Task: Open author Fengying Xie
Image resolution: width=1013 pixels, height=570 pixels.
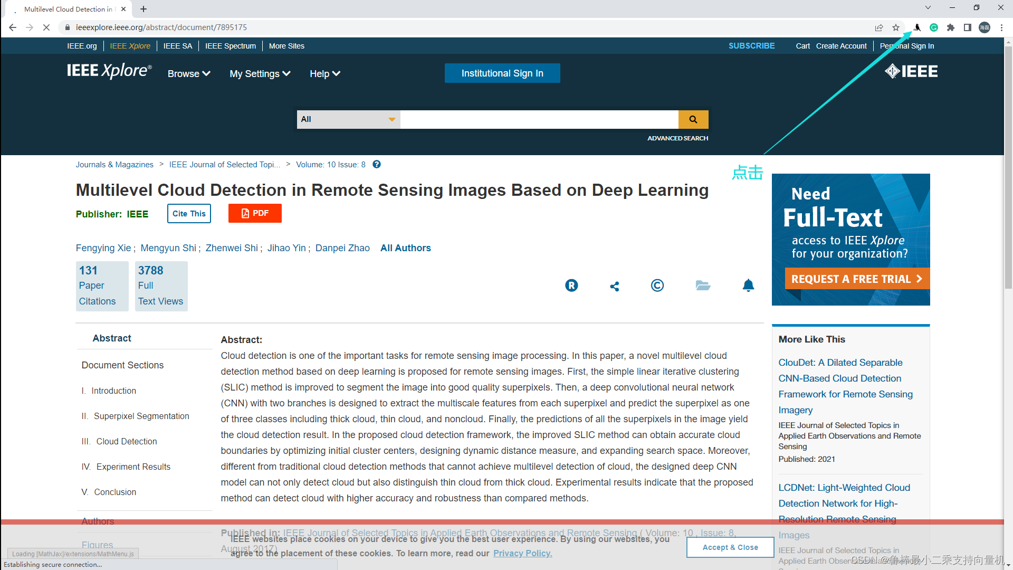Action: (103, 248)
